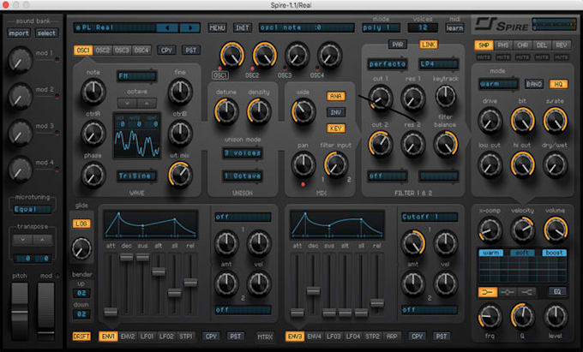
Task: Switch to the OSC3 tab
Action: (122, 51)
